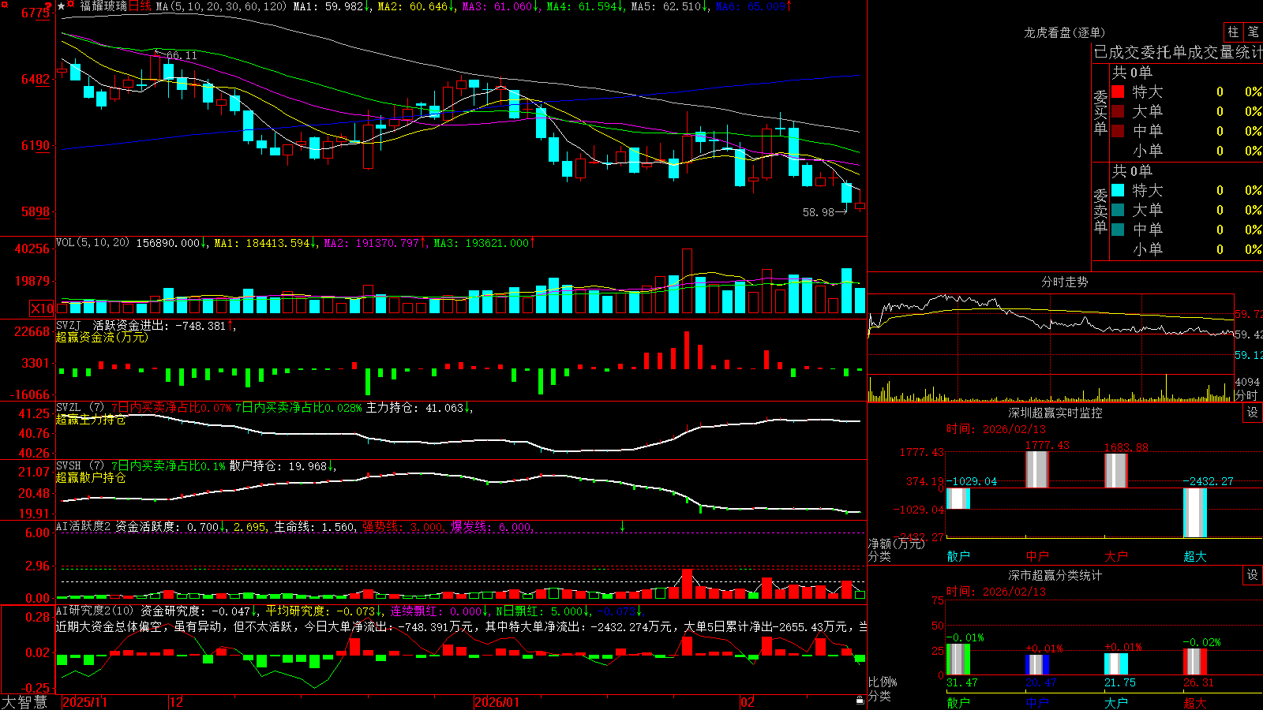
Task: Click the star favorite icon beside 福耀玻璃
Action: 62,6
